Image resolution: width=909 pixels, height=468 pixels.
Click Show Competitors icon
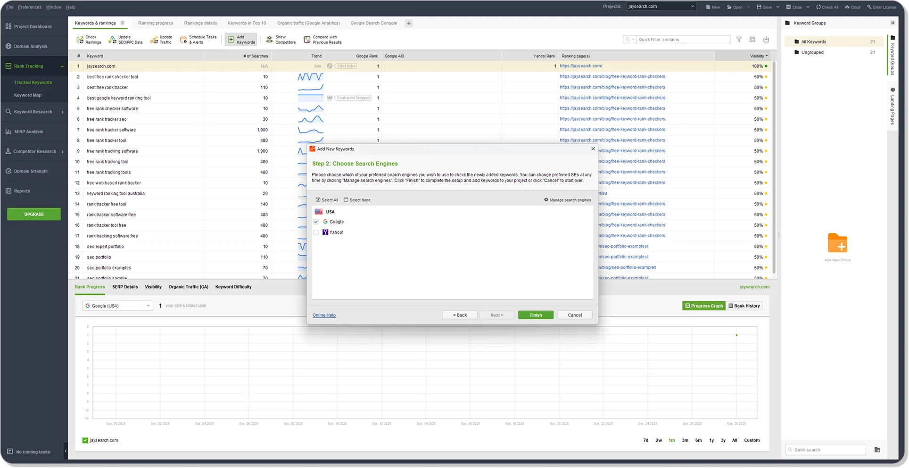pyautogui.click(x=270, y=40)
